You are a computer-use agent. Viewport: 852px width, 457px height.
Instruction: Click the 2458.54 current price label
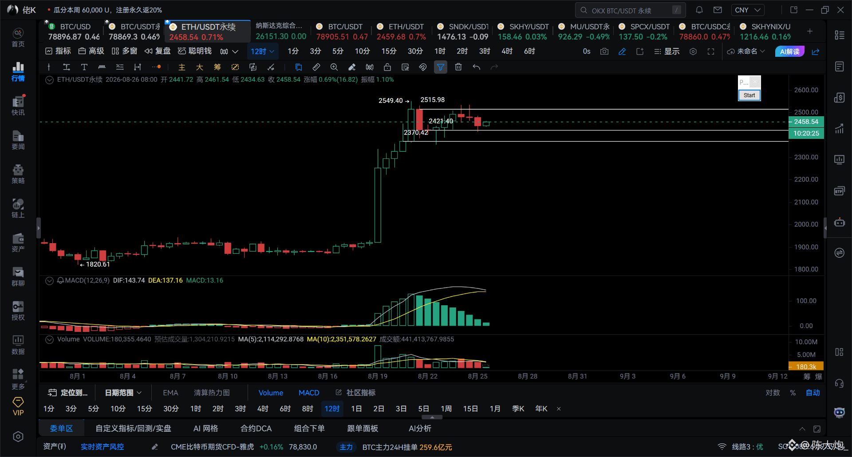pos(806,122)
